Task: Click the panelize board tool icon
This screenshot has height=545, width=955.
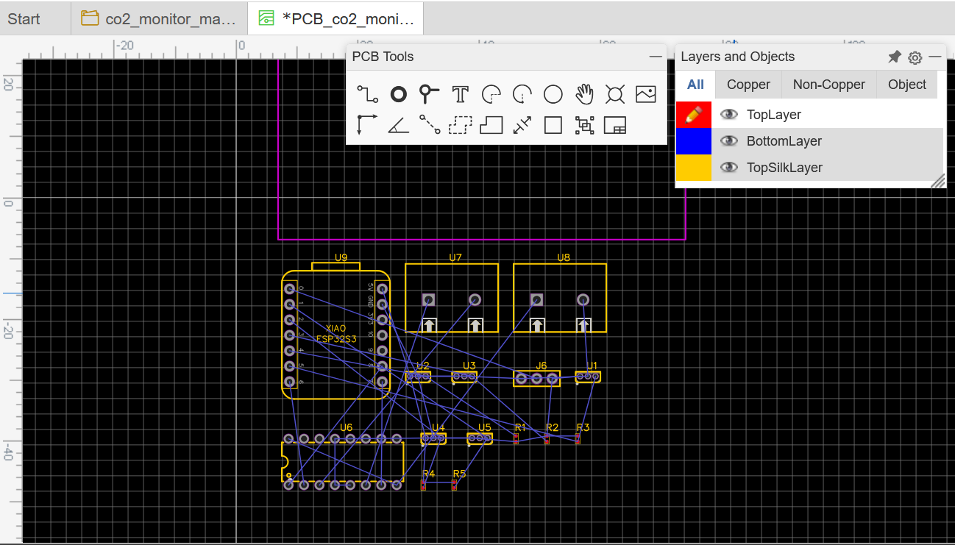Action: pos(615,125)
